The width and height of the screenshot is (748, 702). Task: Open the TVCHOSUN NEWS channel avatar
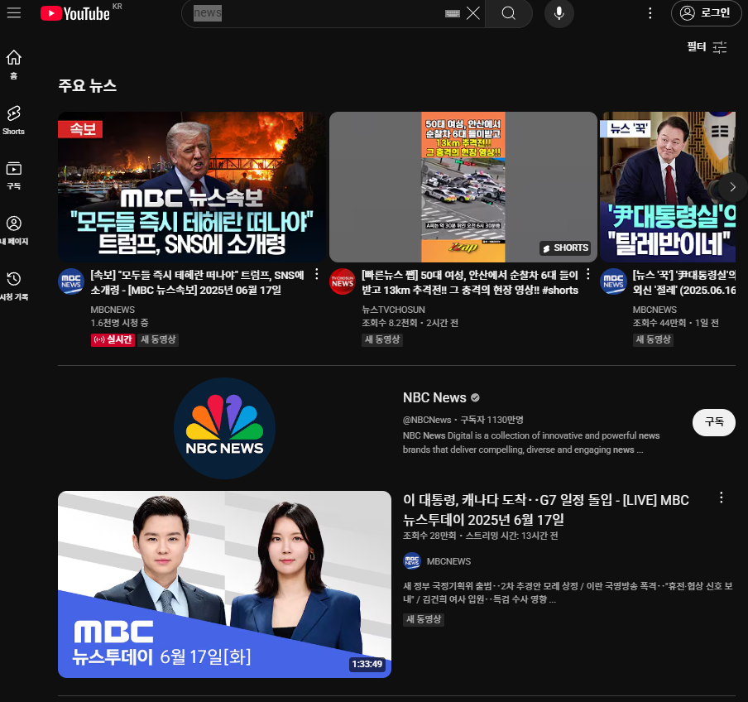[342, 281]
